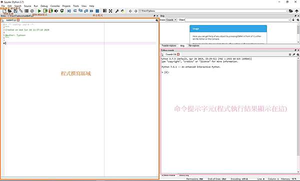Click the save all files toolbar icon
300x181 pixels.
click(x=21, y=11)
